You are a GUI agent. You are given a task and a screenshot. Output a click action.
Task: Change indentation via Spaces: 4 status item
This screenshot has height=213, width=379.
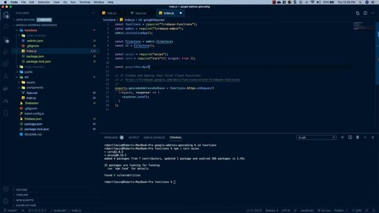tap(272, 211)
